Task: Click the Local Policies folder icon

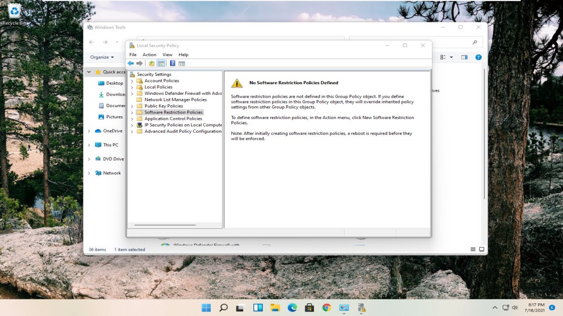Action: [x=139, y=87]
